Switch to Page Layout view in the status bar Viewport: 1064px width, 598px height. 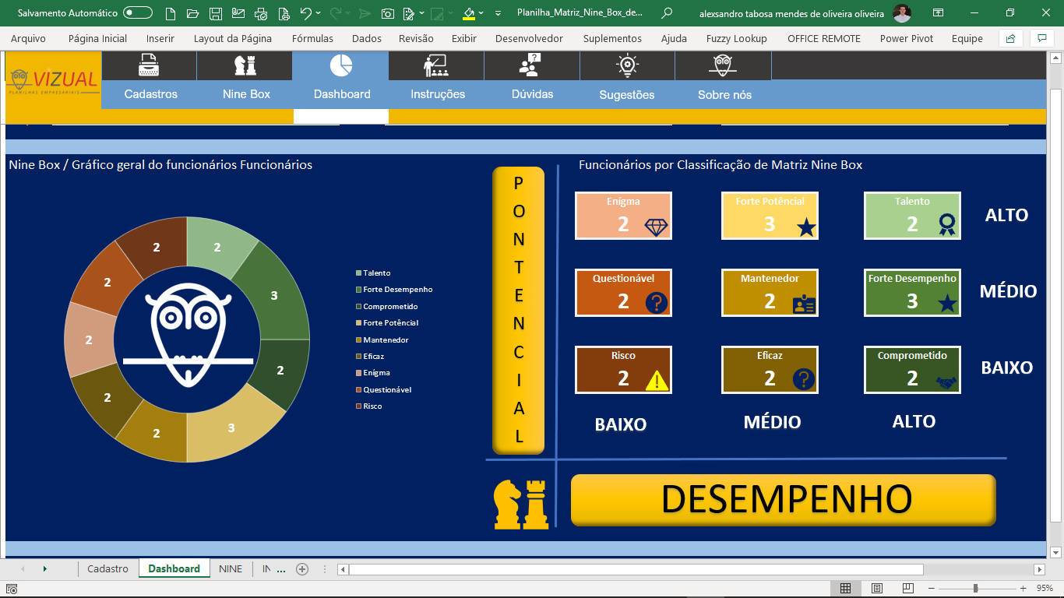tap(877, 588)
